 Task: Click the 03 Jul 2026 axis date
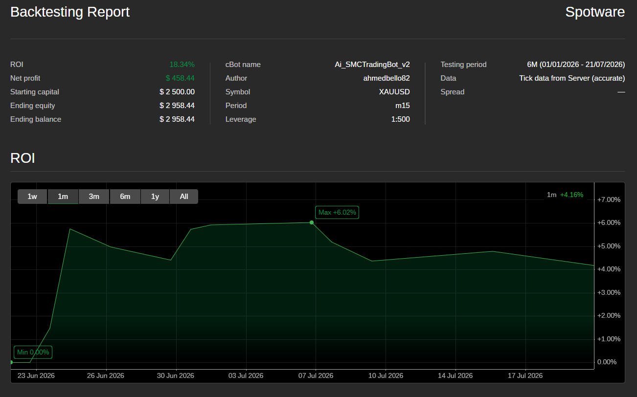246,375
